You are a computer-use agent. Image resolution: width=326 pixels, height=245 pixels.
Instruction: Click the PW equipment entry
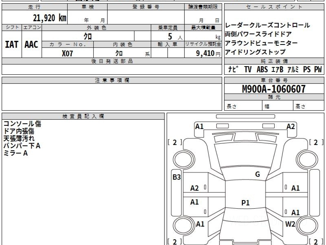pos(318,70)
